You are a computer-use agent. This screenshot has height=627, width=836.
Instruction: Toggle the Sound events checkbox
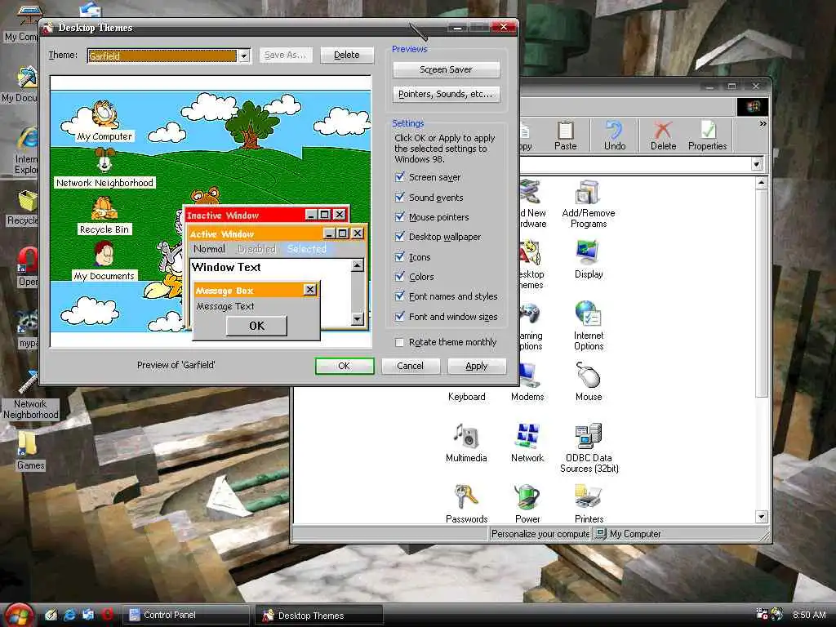click(x=399, y=197)
